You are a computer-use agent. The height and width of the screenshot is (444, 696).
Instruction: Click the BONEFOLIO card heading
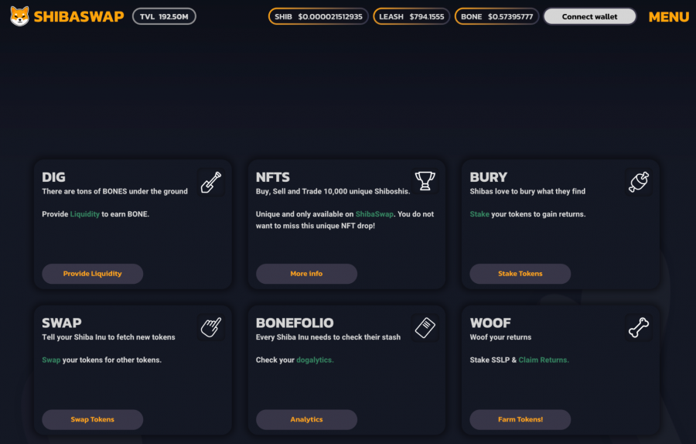[x=295, y=323]
